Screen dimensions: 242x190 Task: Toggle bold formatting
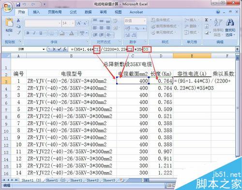(28, 33)
